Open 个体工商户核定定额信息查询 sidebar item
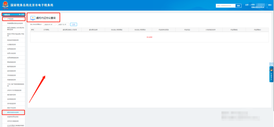274x127 pixels. [15, 85]
